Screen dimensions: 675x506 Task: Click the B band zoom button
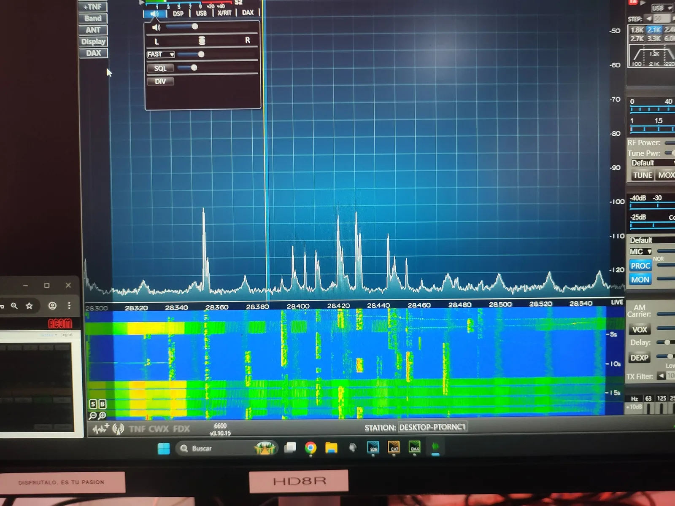[x=102, y=404]
